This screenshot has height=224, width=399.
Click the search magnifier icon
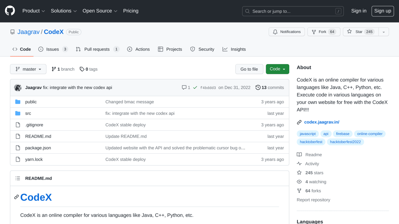pyautogui.click(x=247, y=11)
